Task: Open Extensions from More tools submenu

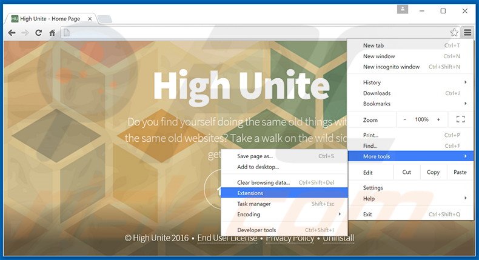Action: tap(284, 193)
